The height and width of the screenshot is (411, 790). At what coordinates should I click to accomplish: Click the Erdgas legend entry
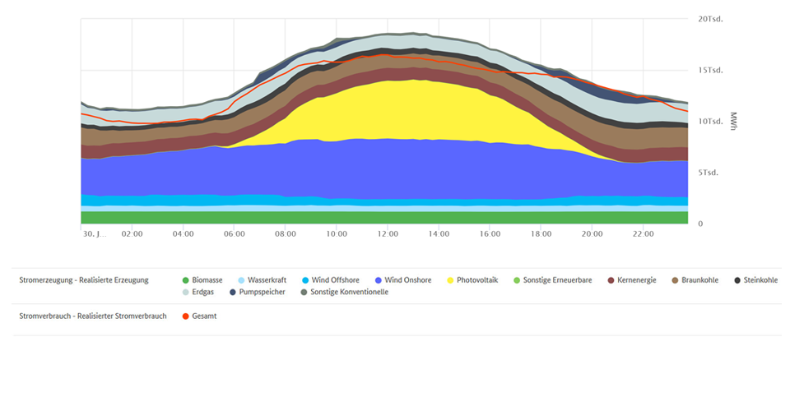(x=198, y=292)
